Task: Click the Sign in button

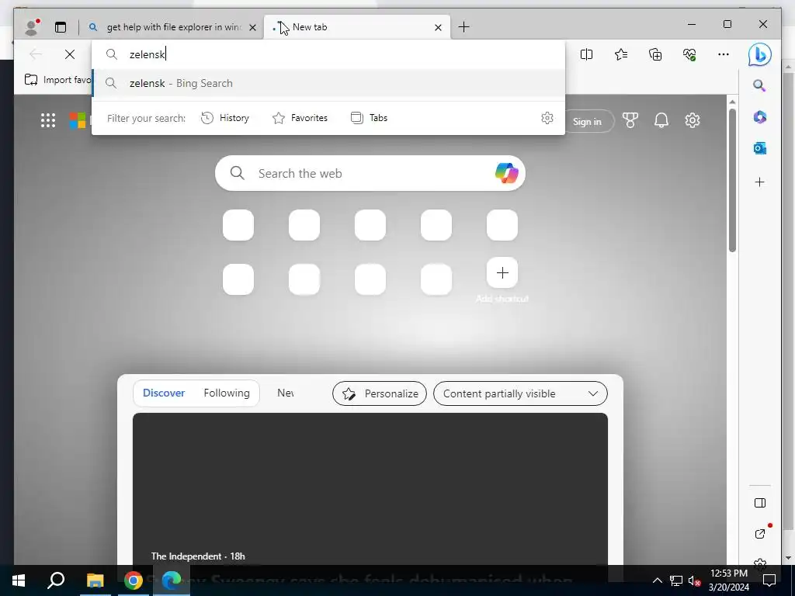Action: coord(587,122)
